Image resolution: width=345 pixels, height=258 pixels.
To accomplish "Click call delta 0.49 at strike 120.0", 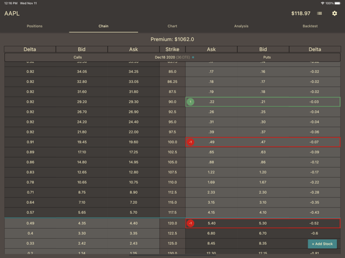I will pyautogui.click(x=30, y=223).
